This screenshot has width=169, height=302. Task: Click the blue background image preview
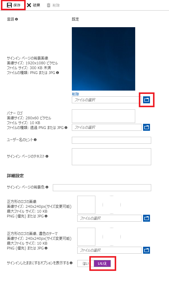pos(104,59)
